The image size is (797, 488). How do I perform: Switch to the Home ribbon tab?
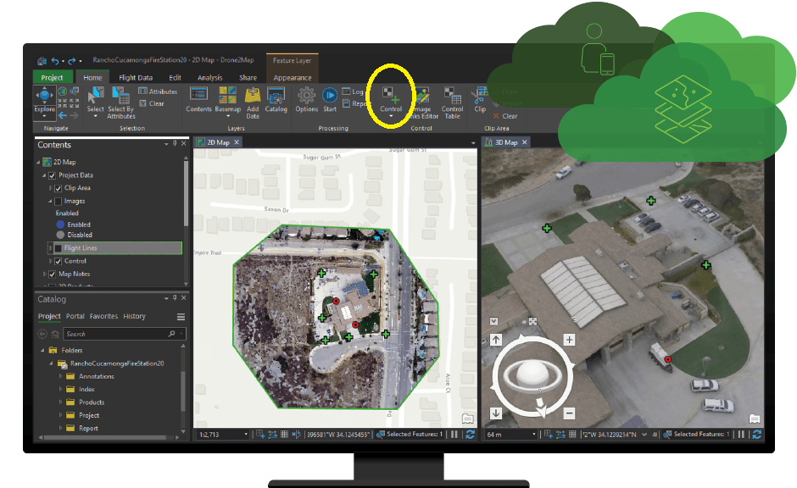point(92,77)
